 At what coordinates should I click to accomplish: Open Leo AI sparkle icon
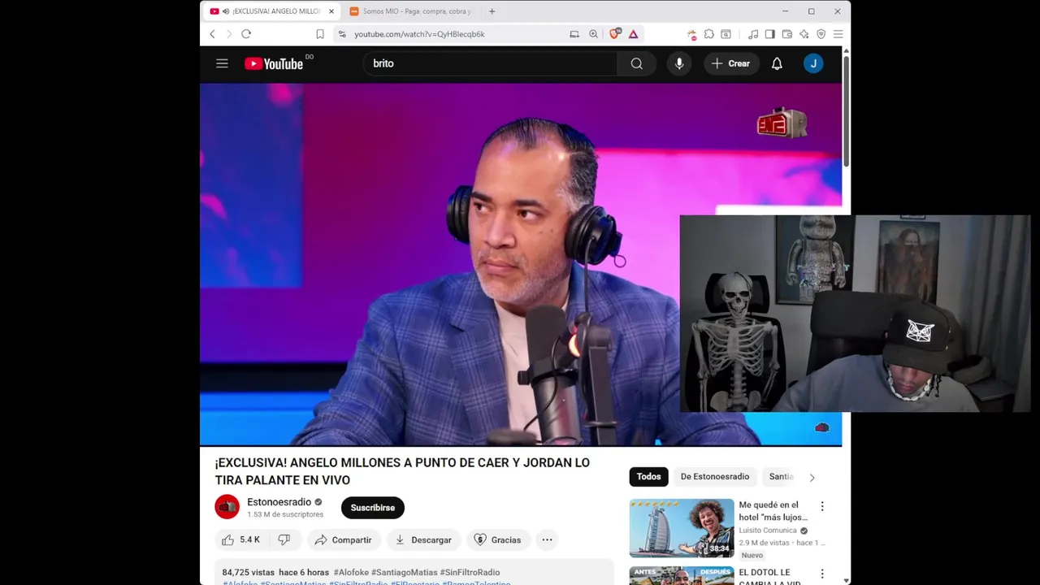(804, 34)
